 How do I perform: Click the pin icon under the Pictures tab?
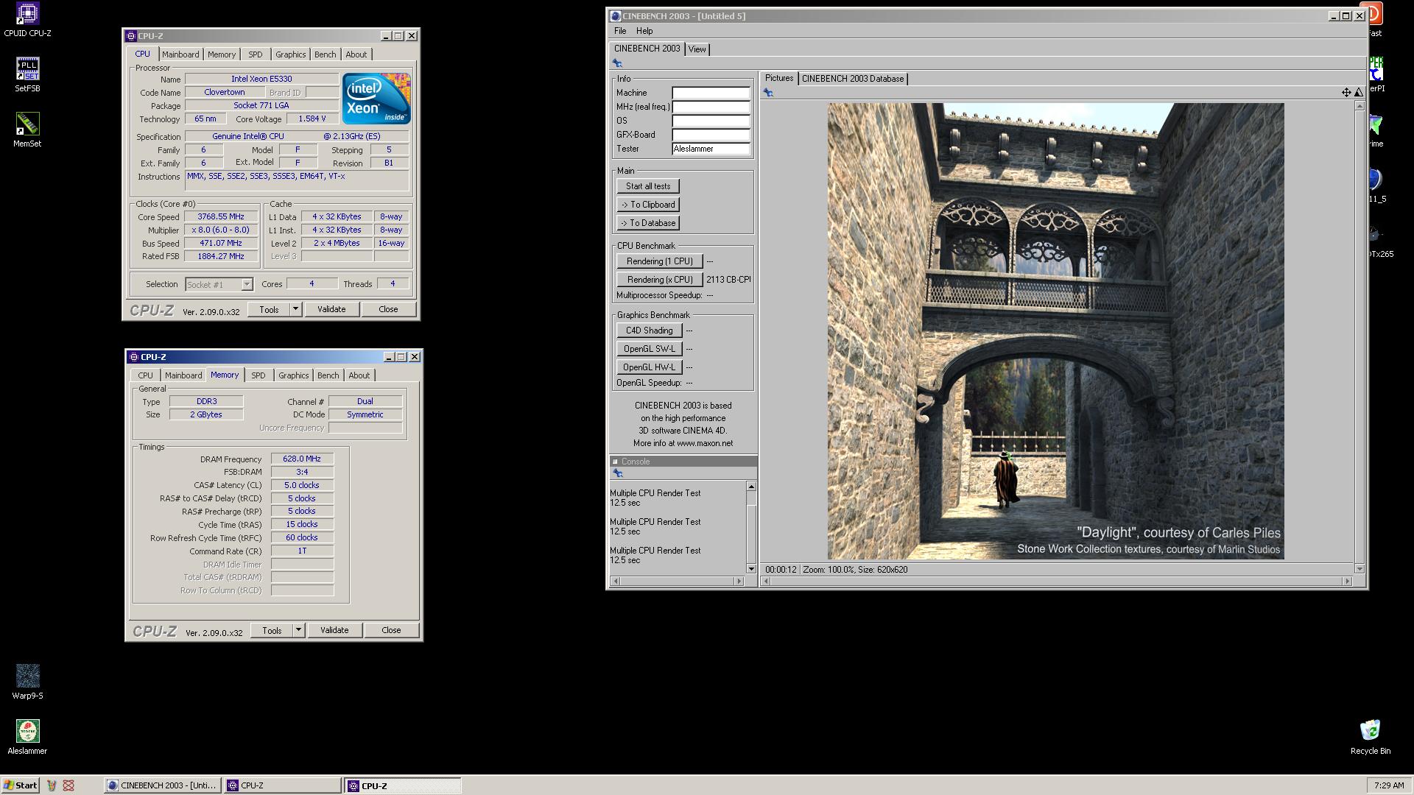(x=768, y=93)
